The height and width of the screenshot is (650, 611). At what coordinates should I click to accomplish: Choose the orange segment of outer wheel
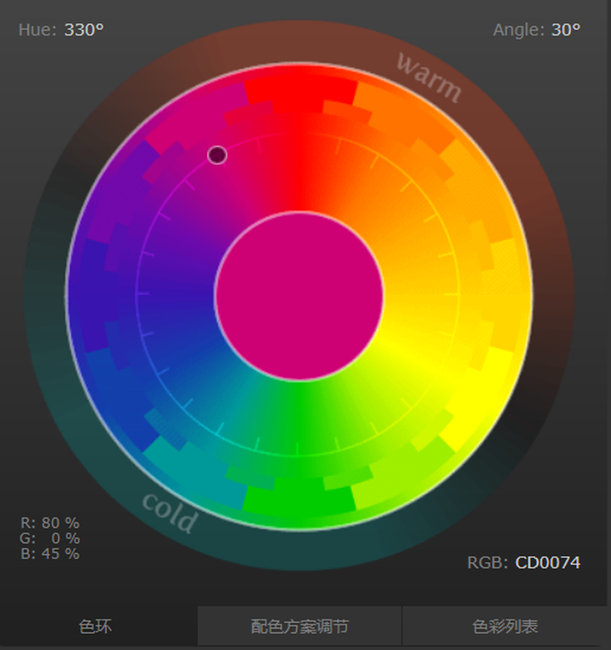click(x=402, y=114)
